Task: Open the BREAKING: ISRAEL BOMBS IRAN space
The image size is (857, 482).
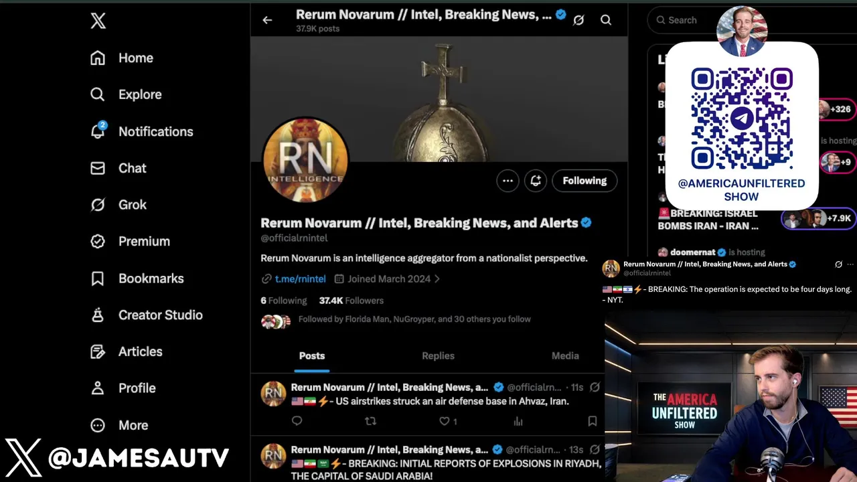Action: (x=708, y=220)
